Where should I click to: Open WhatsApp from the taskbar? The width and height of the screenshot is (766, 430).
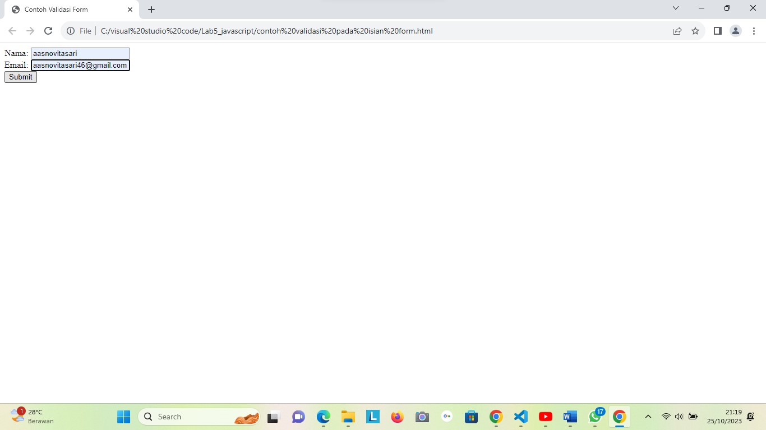coord(594,417)
